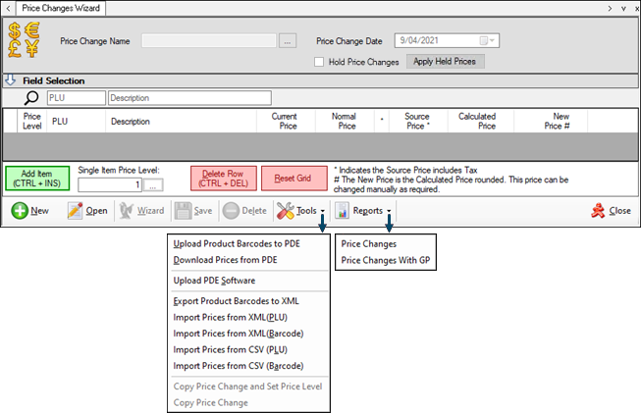Click the Close red figure icon
641x413 pixels.
[598, 211]
